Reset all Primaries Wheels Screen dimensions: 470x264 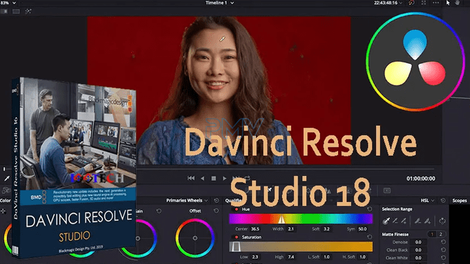pyautogui.click(x=217, y=201)
